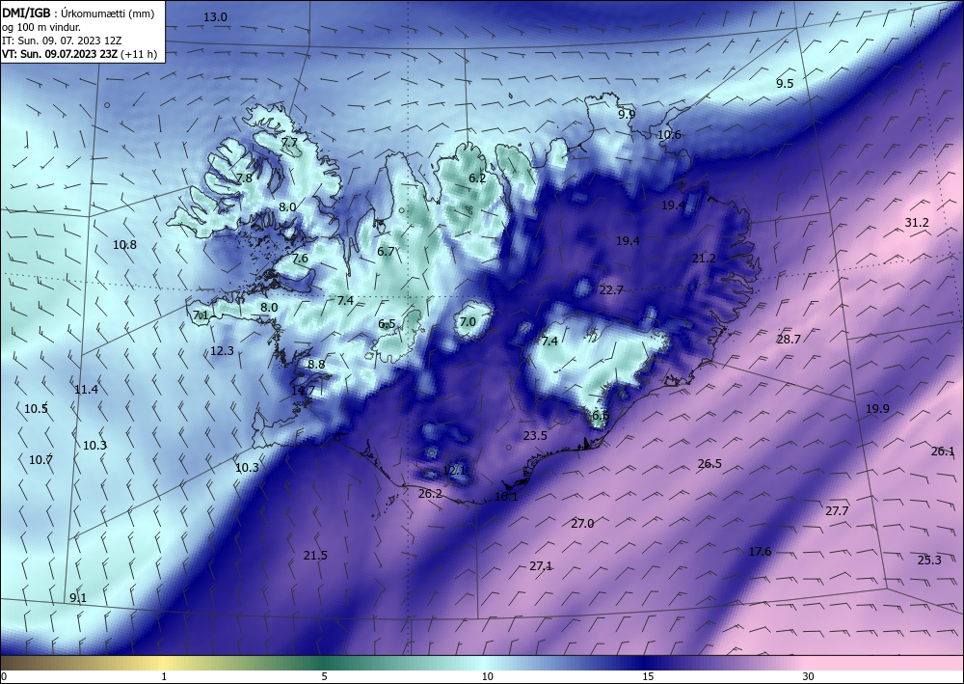964x684 pixels.
Task: Click the 6.2 value on the map
Action: 477,178
